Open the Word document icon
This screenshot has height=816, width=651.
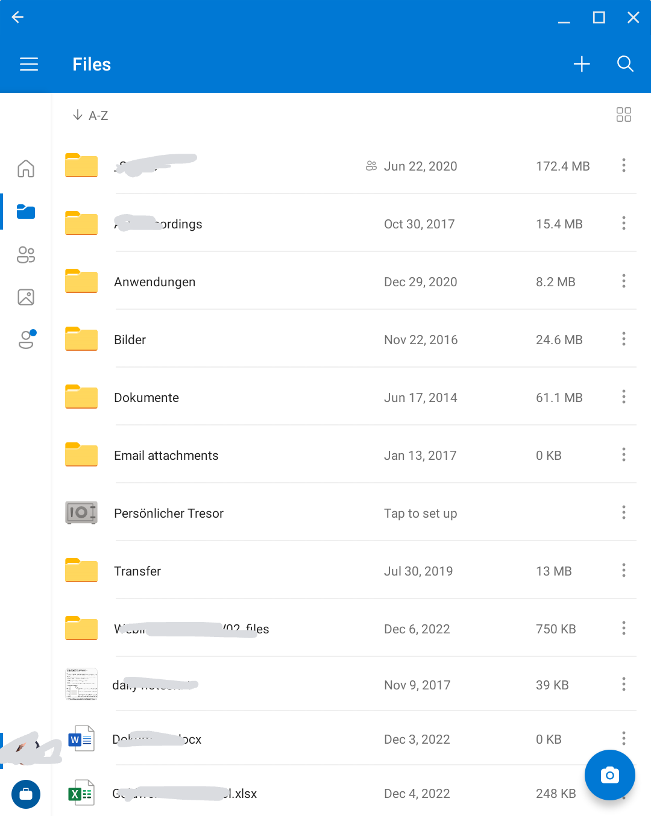(x=82, y=738)
